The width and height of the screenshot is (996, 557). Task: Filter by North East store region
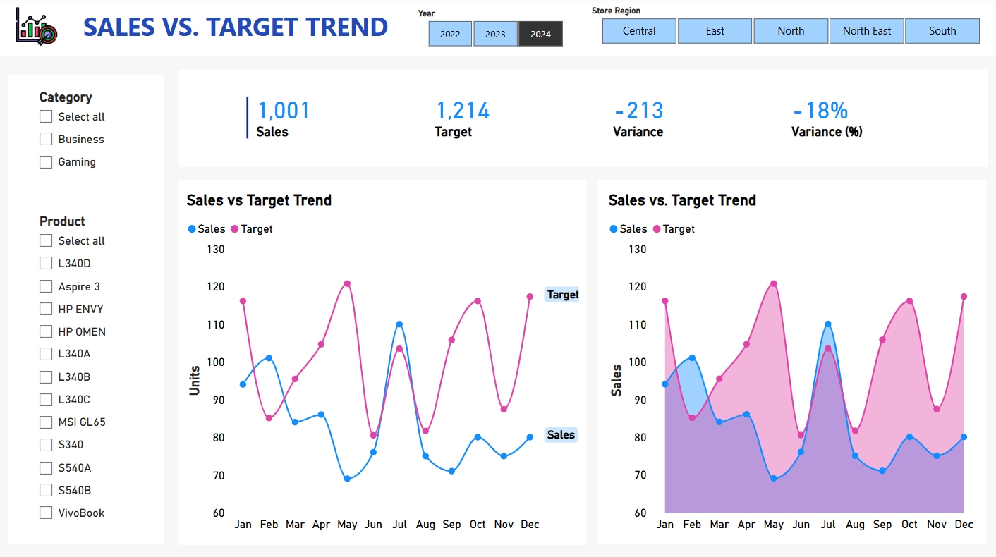(867, 31)
